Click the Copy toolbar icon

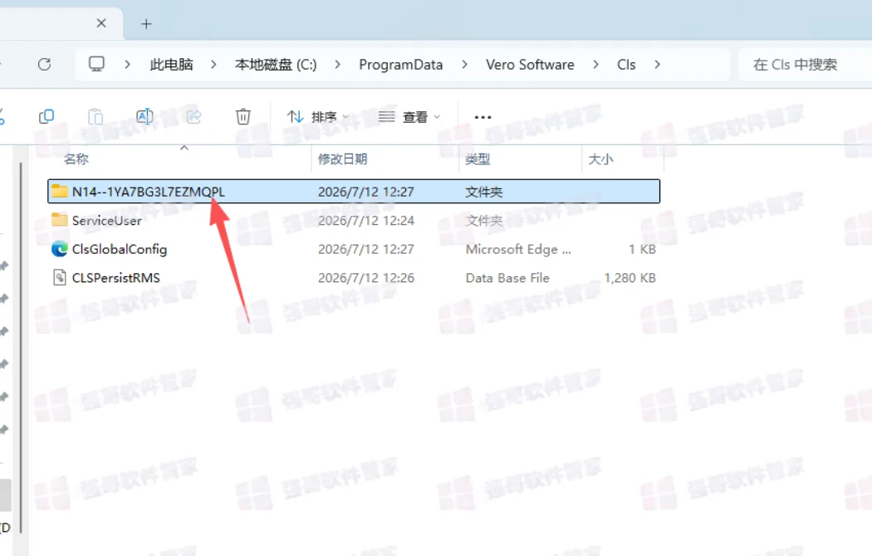(47, 117)
